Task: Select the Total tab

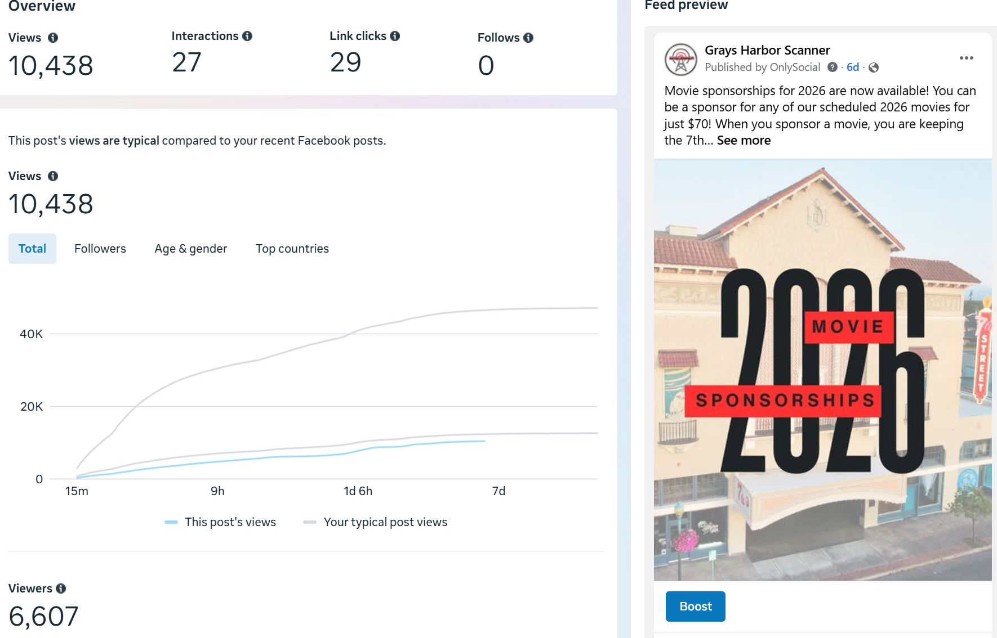Action: (x=32, y=249)
